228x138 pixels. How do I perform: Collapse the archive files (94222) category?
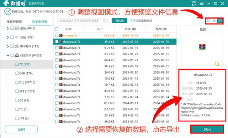tap(8, 55)
